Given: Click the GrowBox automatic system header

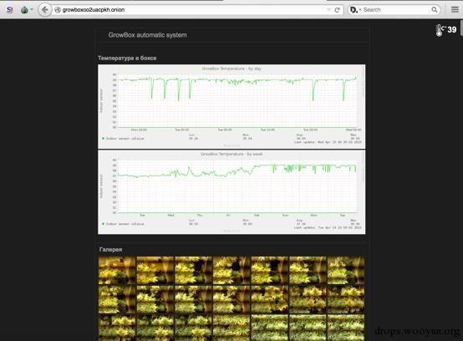Looking at the screenshot, I should pos(147,35).
